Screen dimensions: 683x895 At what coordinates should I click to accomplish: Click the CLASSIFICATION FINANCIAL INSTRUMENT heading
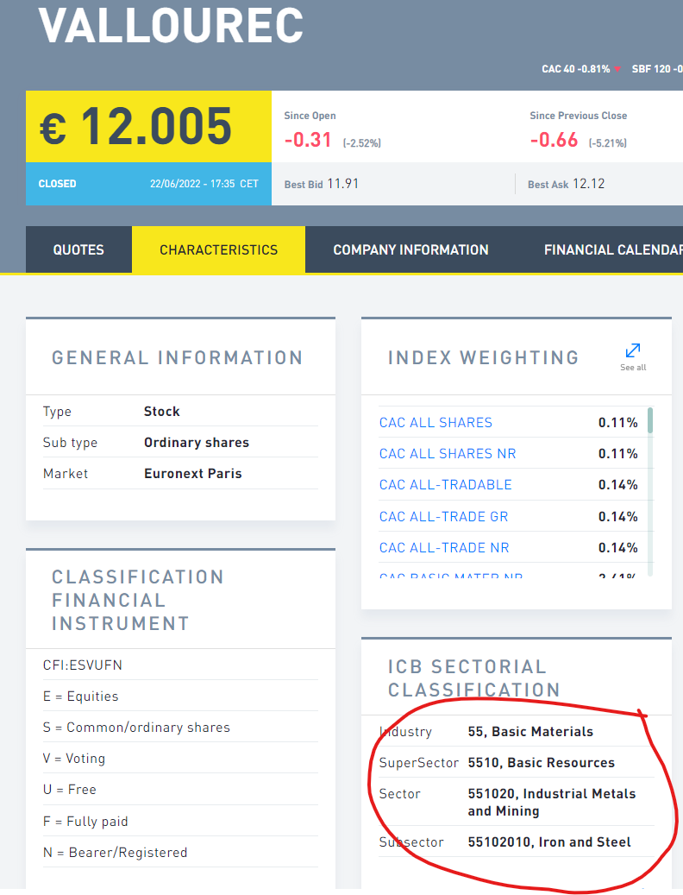137,600
